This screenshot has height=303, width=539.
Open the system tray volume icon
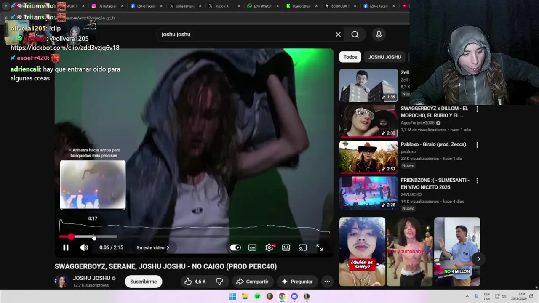[504, 297]
